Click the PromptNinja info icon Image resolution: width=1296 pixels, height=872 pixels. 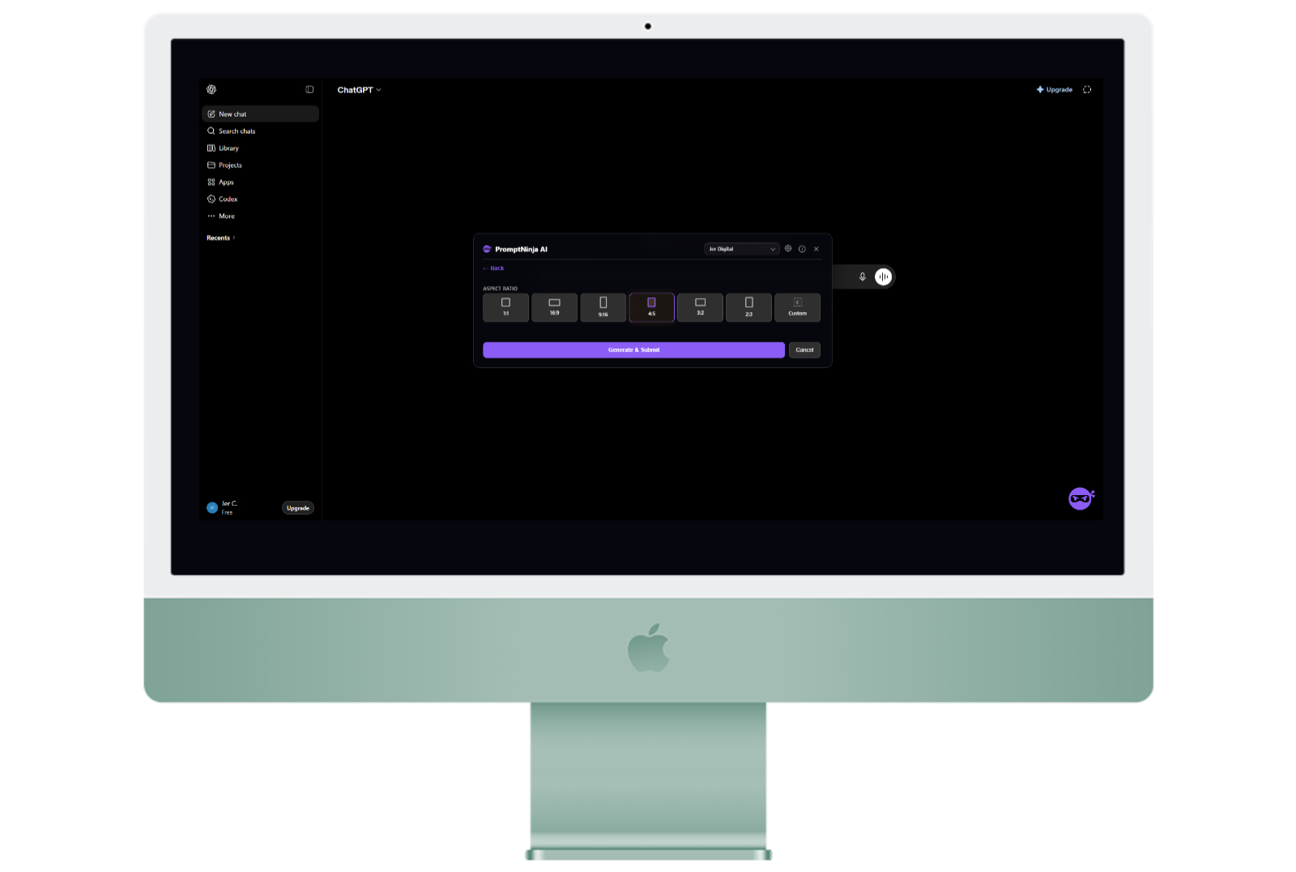pyautogui.click(x=802, y=249)
